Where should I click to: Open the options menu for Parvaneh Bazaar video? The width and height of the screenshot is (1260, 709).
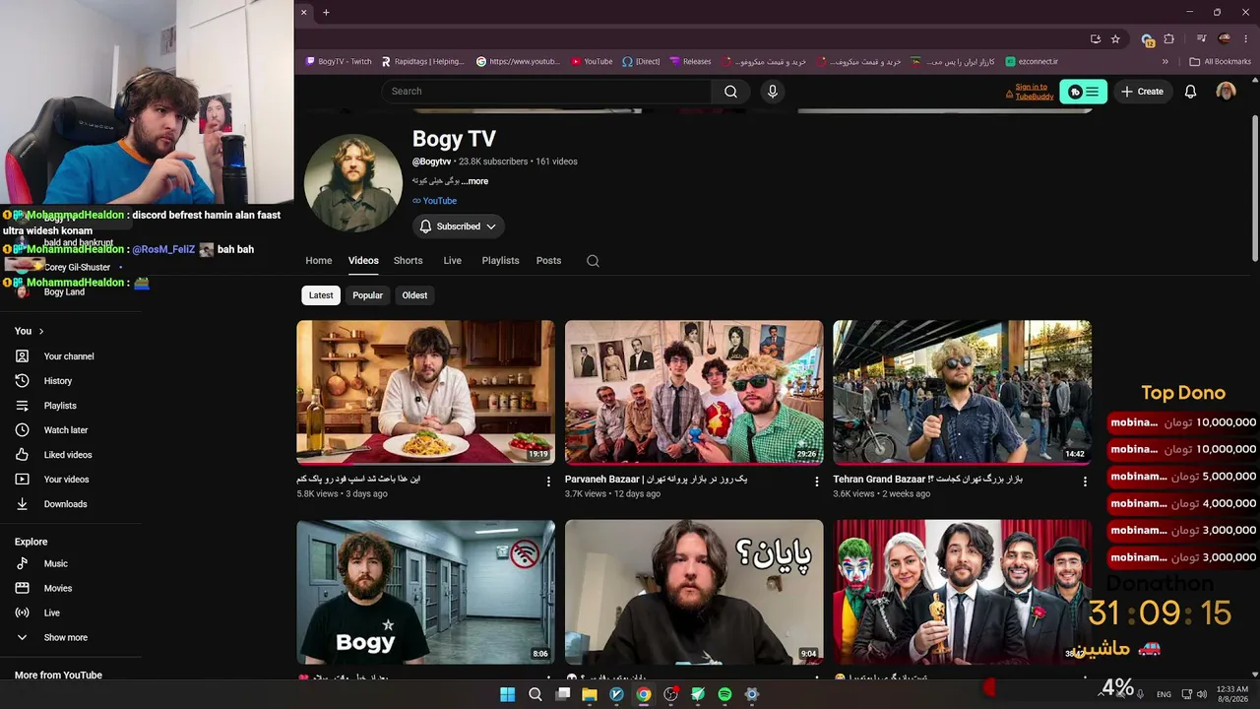point(817,482)
